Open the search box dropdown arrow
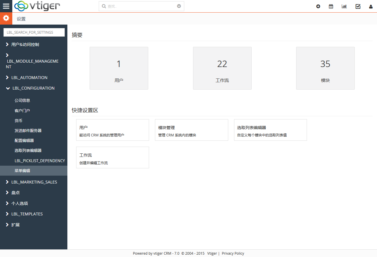Image resolution: width=377 pixels, height=257 pixels. click(x=179, y=6)
